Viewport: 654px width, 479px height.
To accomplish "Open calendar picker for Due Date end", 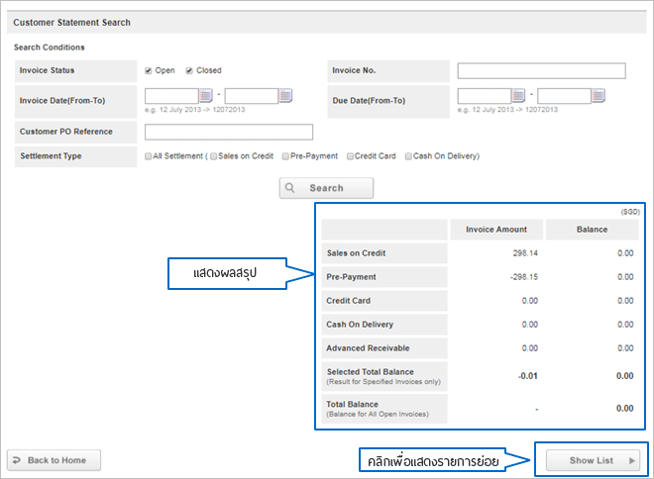I will 599,96.
